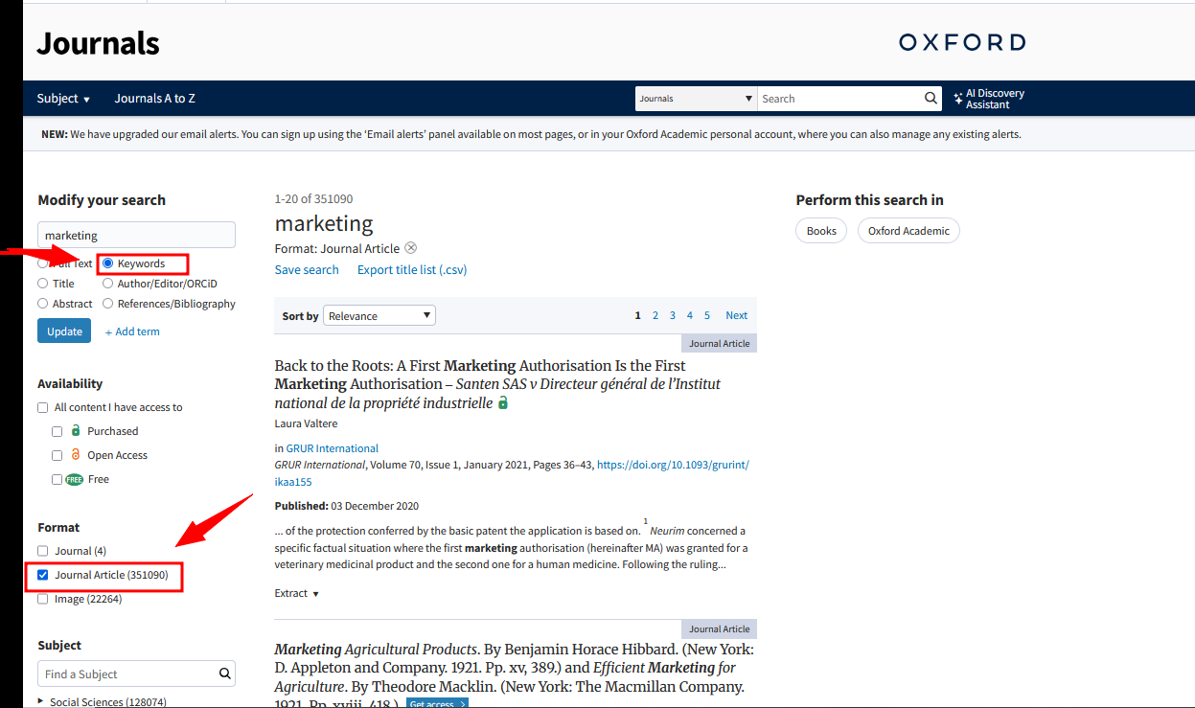Image resolution: width=1195 pixels, height=708 pixels.
Task: Uncheck the Journal Article checkbox
Action: [43, 575]
